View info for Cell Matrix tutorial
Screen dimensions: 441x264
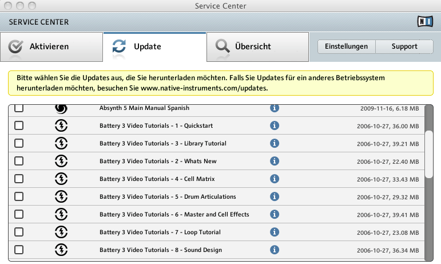pyautogui.click(x=275, y=179)
